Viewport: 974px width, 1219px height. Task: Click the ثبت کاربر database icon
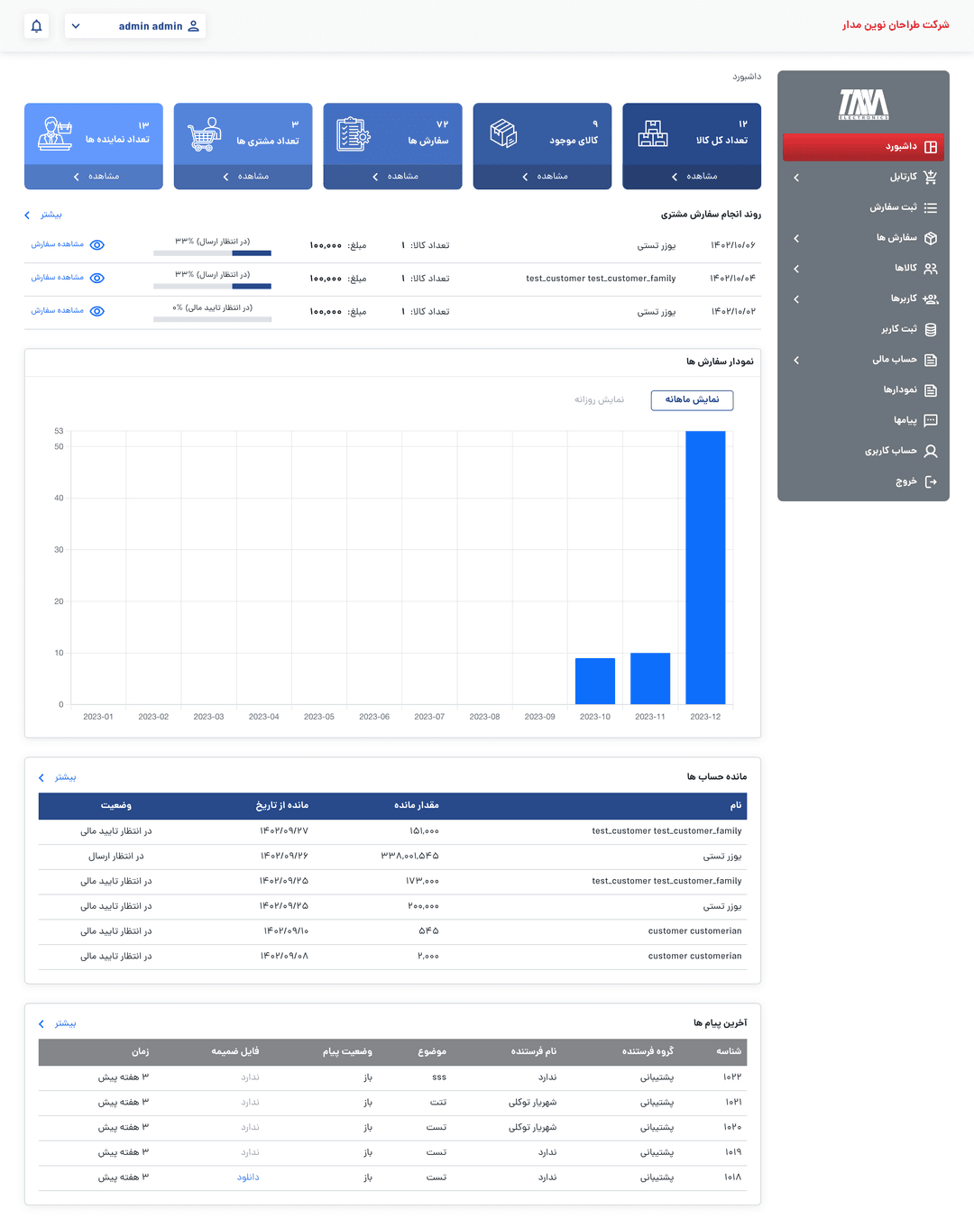(x=931, y=330)
